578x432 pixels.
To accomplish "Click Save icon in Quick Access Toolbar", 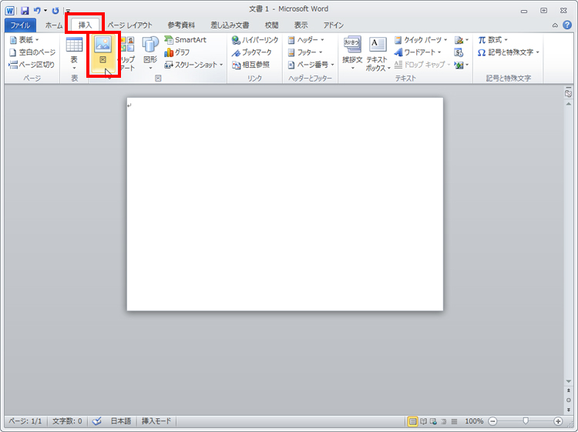I will [25, 10].
